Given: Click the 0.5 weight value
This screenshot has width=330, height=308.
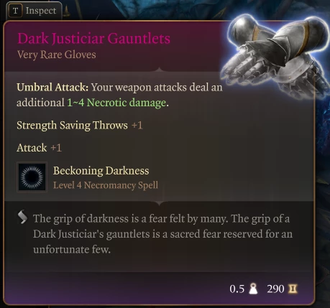Looking at the screenshot, I should coord(237,289).
